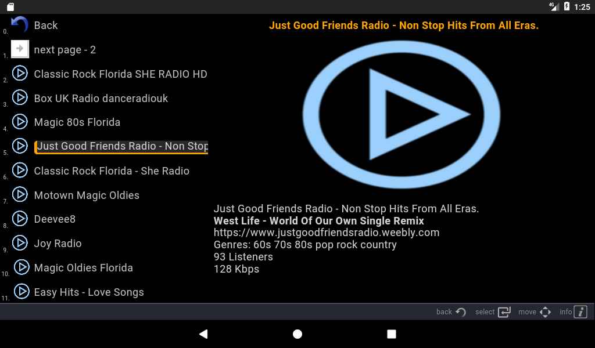Viewport: 595px width, 348px height.
Task: Open the justgoodfriendsradio.weebly.com URL
Action: tap(327, 233)
